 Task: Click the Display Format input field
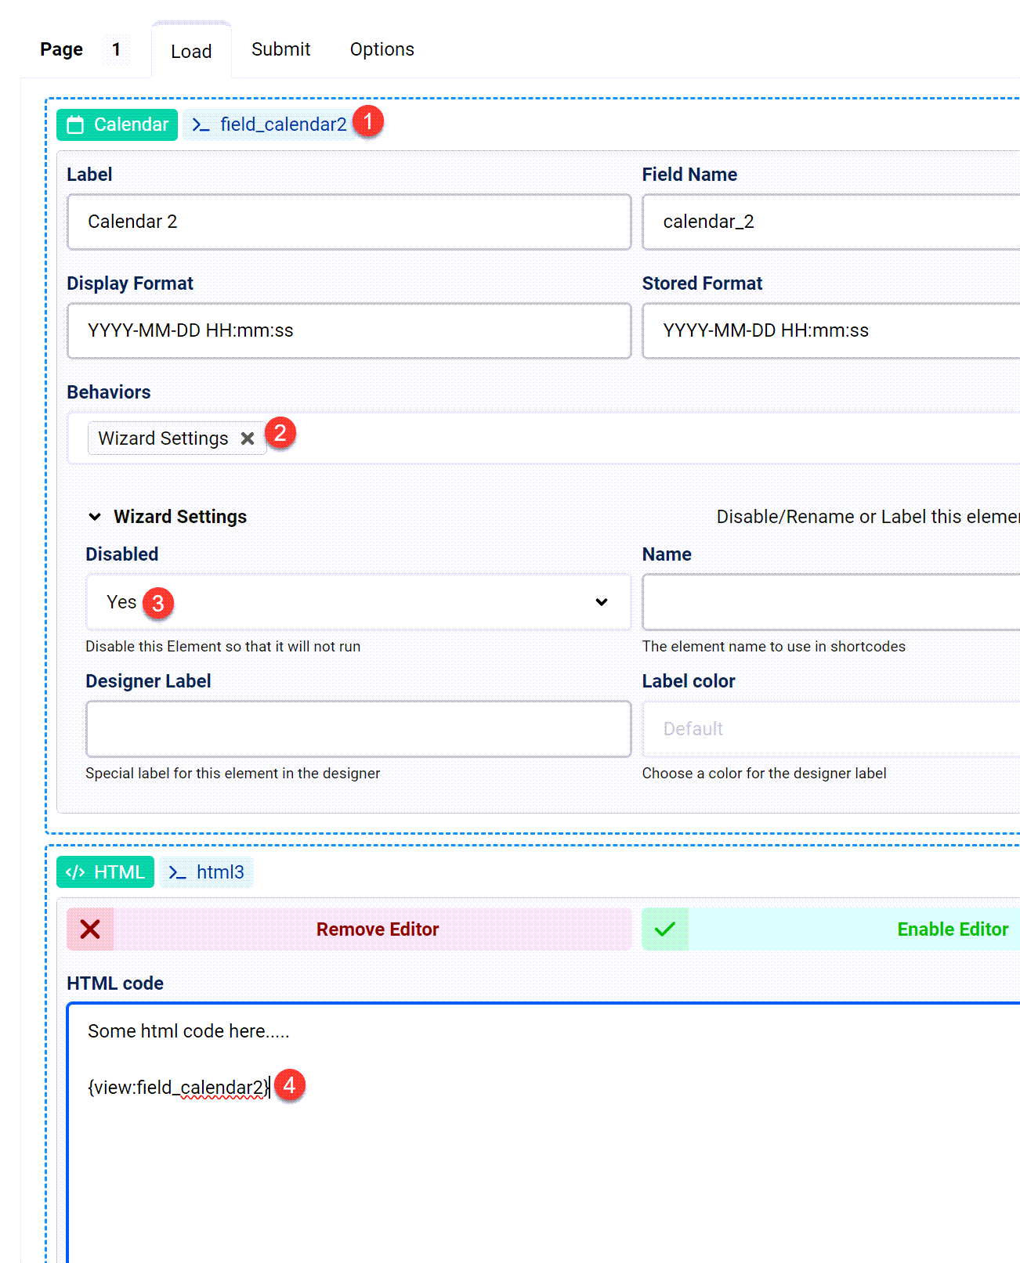[349, 331]
